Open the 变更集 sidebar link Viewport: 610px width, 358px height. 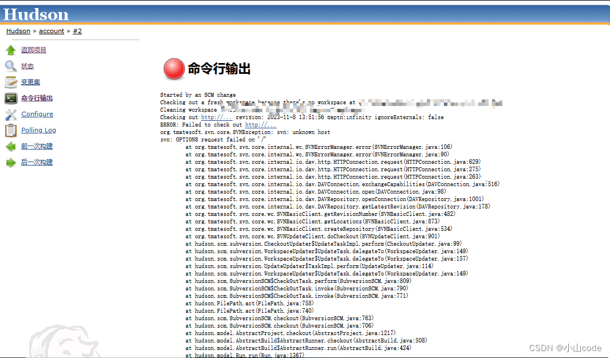coord(30,82)
